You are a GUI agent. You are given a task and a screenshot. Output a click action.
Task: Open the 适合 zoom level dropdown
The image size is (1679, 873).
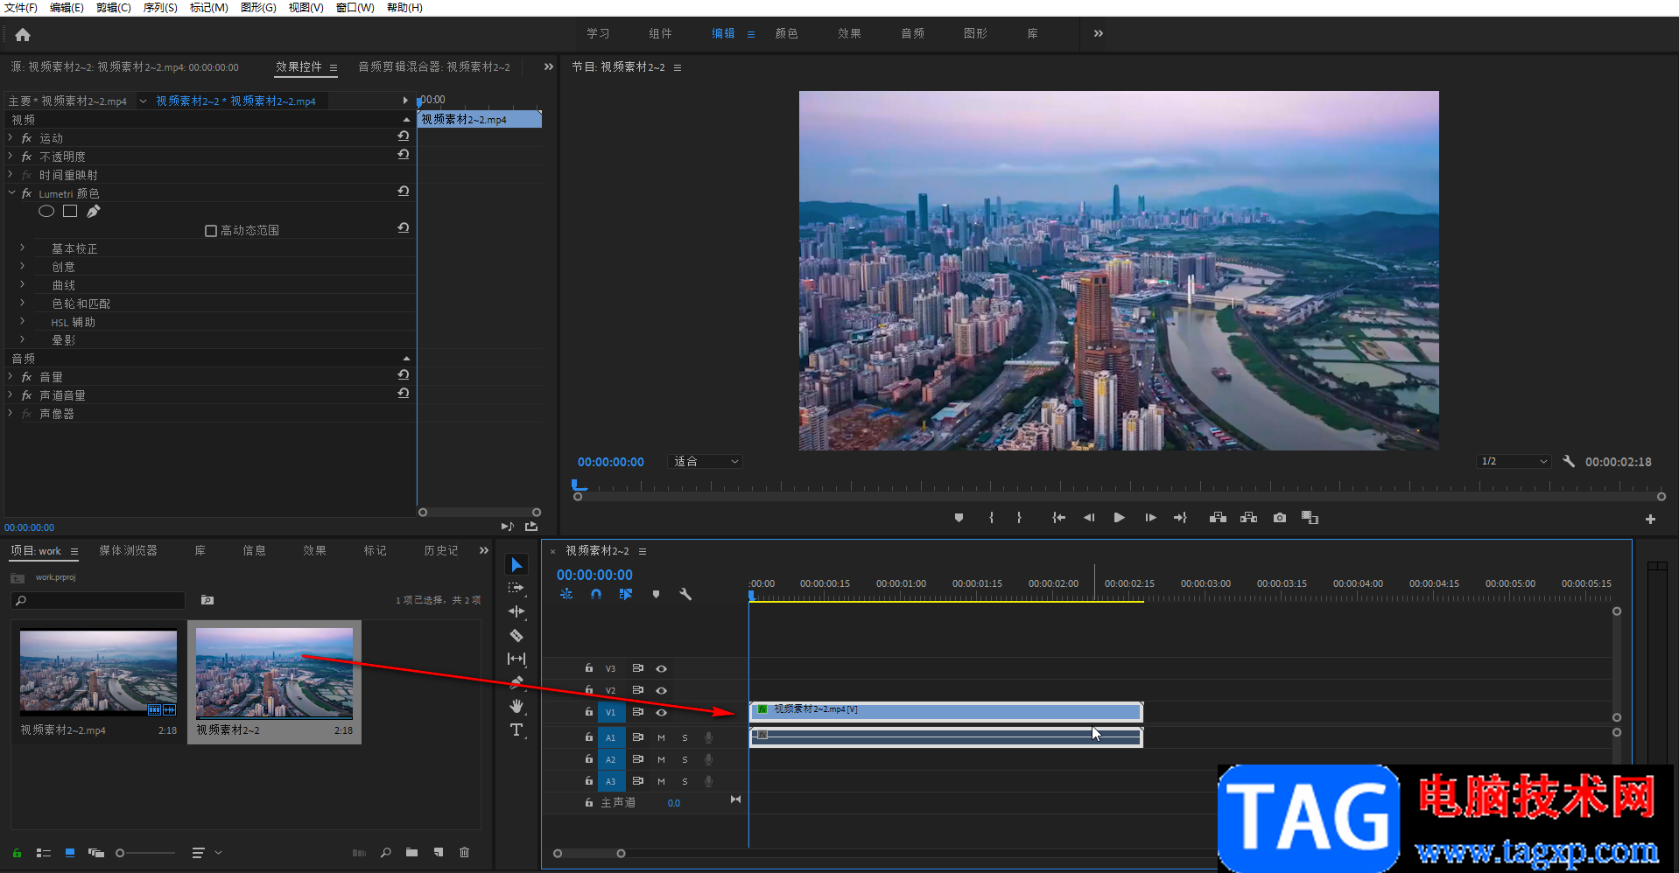click(x=705, y=461)
